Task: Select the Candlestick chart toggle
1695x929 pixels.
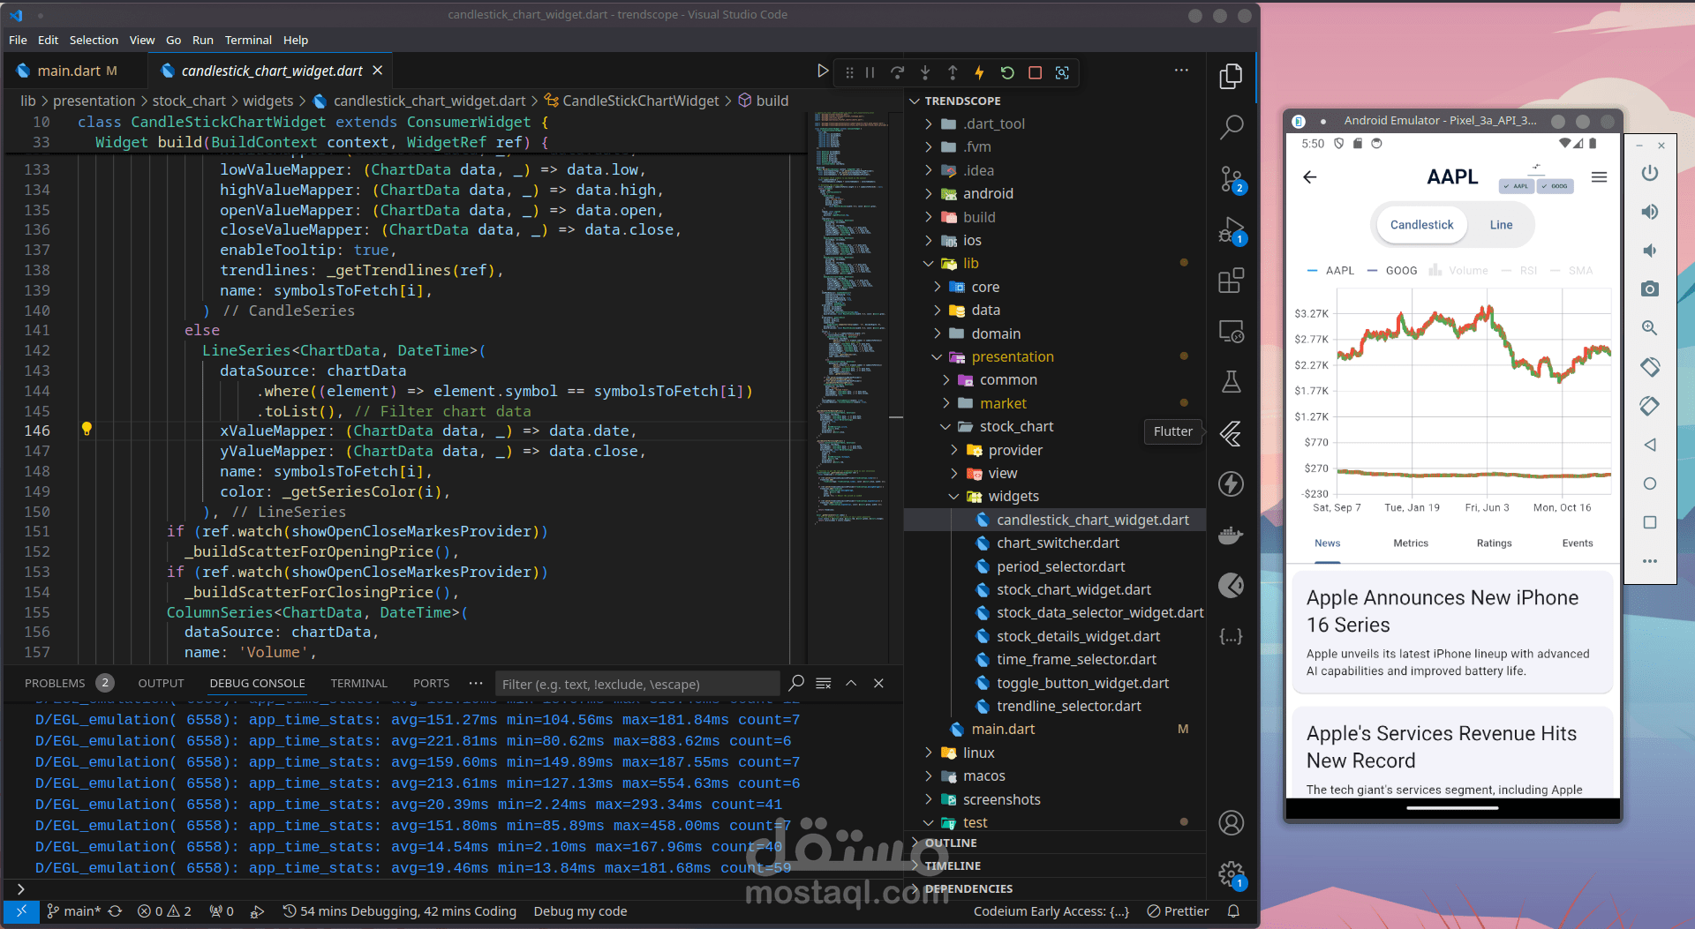Action: click(1421, 225)
